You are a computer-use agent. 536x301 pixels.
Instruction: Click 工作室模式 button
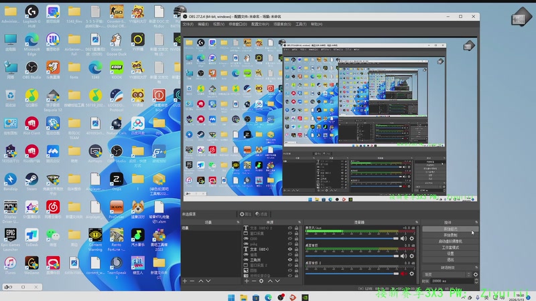pos(450,247)
